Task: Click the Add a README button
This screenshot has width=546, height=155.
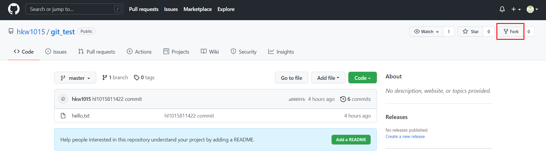Action: click(351, 139)
